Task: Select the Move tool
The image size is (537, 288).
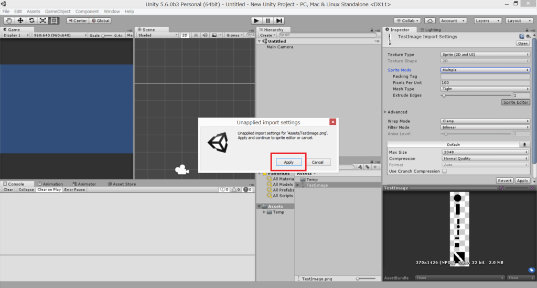Action: tap(20, 20)
